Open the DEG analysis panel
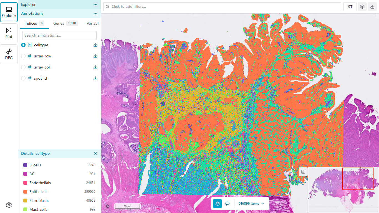 (x=9, y=54)
